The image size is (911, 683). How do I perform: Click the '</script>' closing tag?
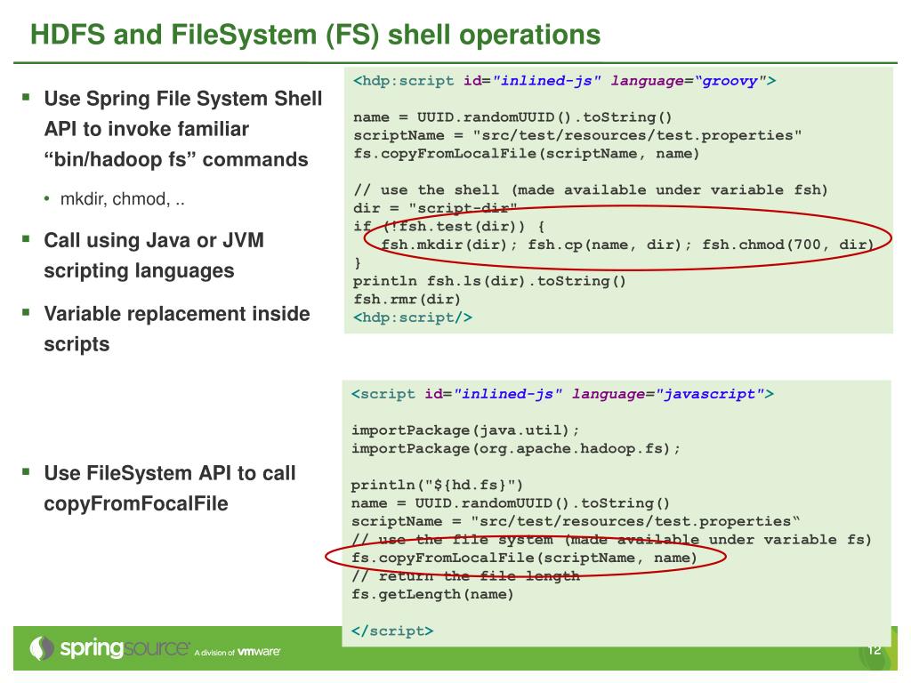coord(392,631)
